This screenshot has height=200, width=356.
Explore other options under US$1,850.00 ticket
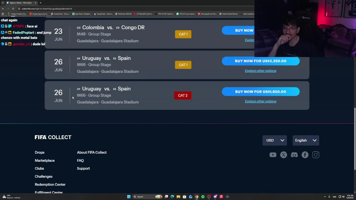pos(261,101)
